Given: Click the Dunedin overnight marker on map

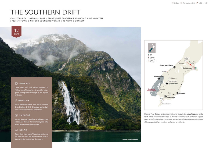Looking at the screenshot, I should (x=178, y=93).
